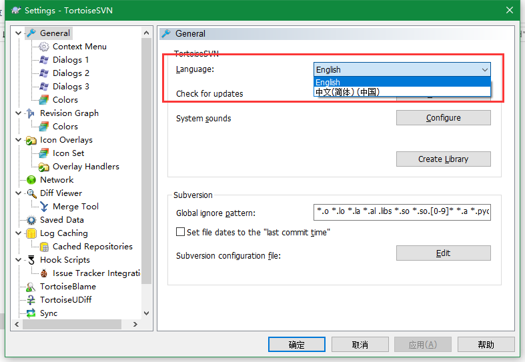The height and width of the screenshot is (362, 525).
Task: Click Edit for Subversion configuration file
Action: click(x=444, y=253)
